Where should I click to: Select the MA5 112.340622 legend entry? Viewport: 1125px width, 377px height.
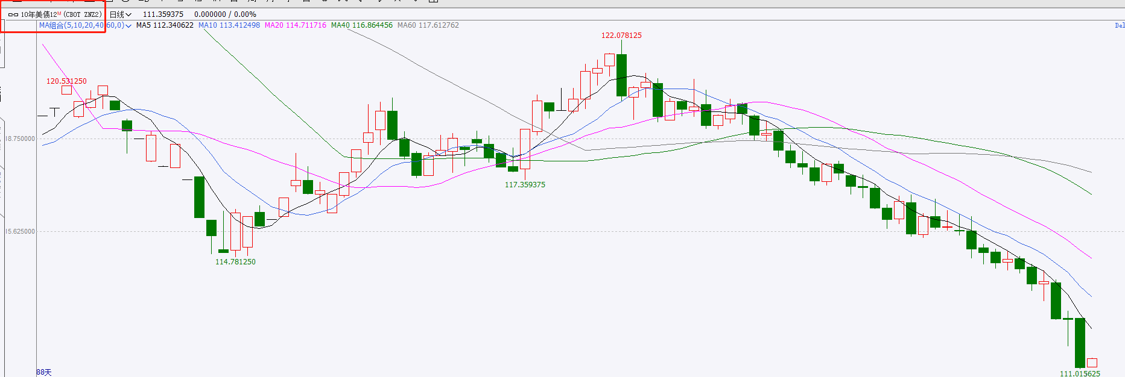point(165,25)
